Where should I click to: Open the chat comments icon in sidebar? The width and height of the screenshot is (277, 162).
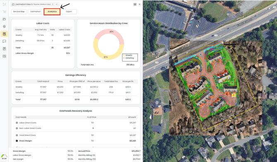coord(4,41)
